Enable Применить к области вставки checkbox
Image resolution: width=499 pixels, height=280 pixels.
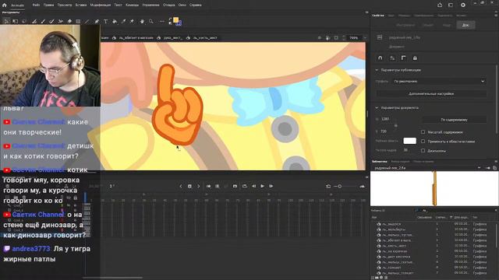tap(423, 142)
